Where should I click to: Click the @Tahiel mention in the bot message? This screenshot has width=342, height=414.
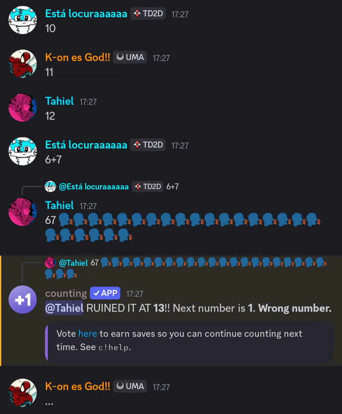click(64, 308)
